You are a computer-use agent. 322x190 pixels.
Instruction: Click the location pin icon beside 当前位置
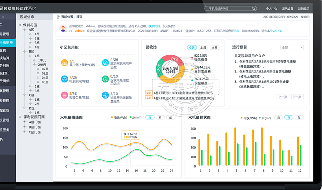tap(58, 17)
